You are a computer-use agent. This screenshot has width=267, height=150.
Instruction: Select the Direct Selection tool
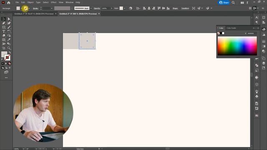[x=9, y=19]
